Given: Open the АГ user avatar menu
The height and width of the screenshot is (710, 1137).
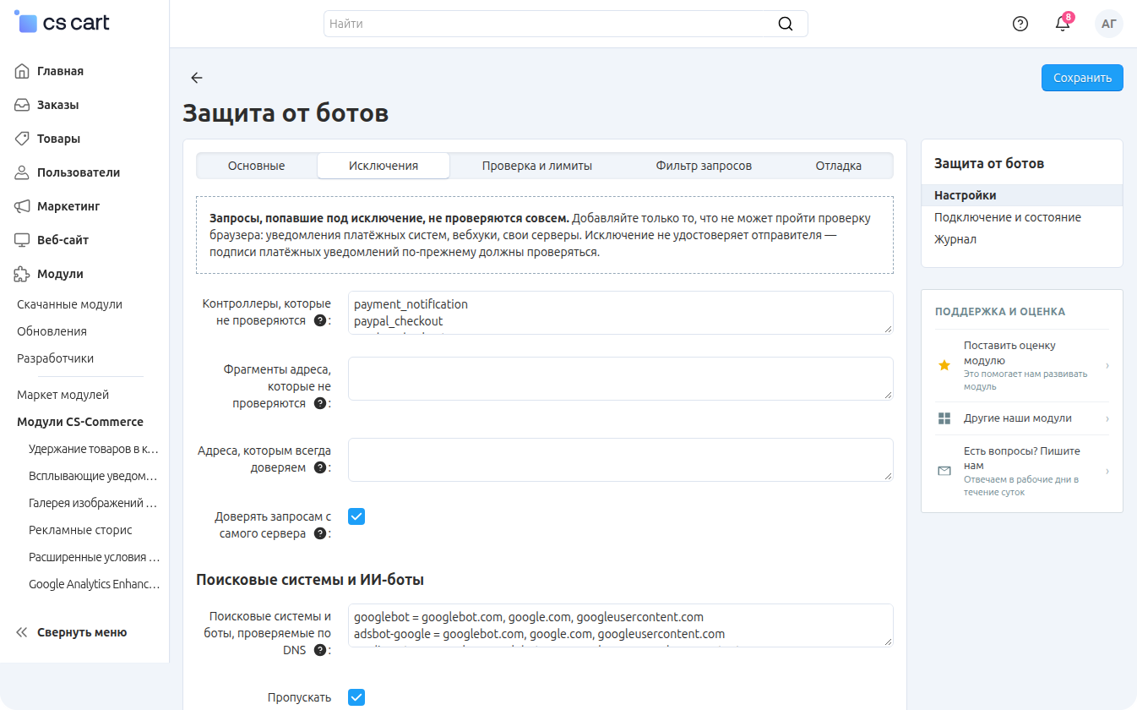Looking at the screenshot, I should pos(1109,24).
